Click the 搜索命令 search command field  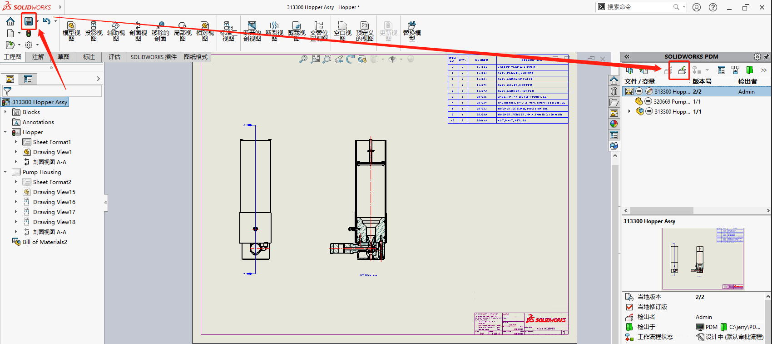(639, 7)
